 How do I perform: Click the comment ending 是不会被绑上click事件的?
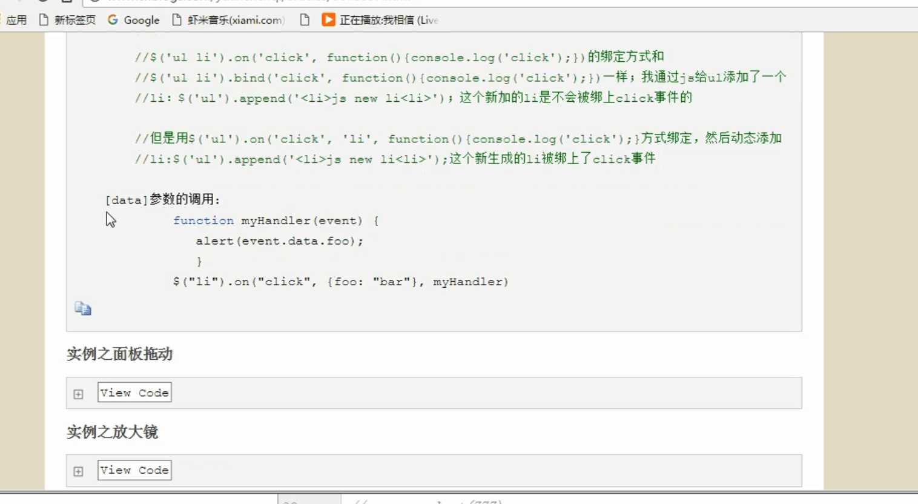tap(413, 98)
